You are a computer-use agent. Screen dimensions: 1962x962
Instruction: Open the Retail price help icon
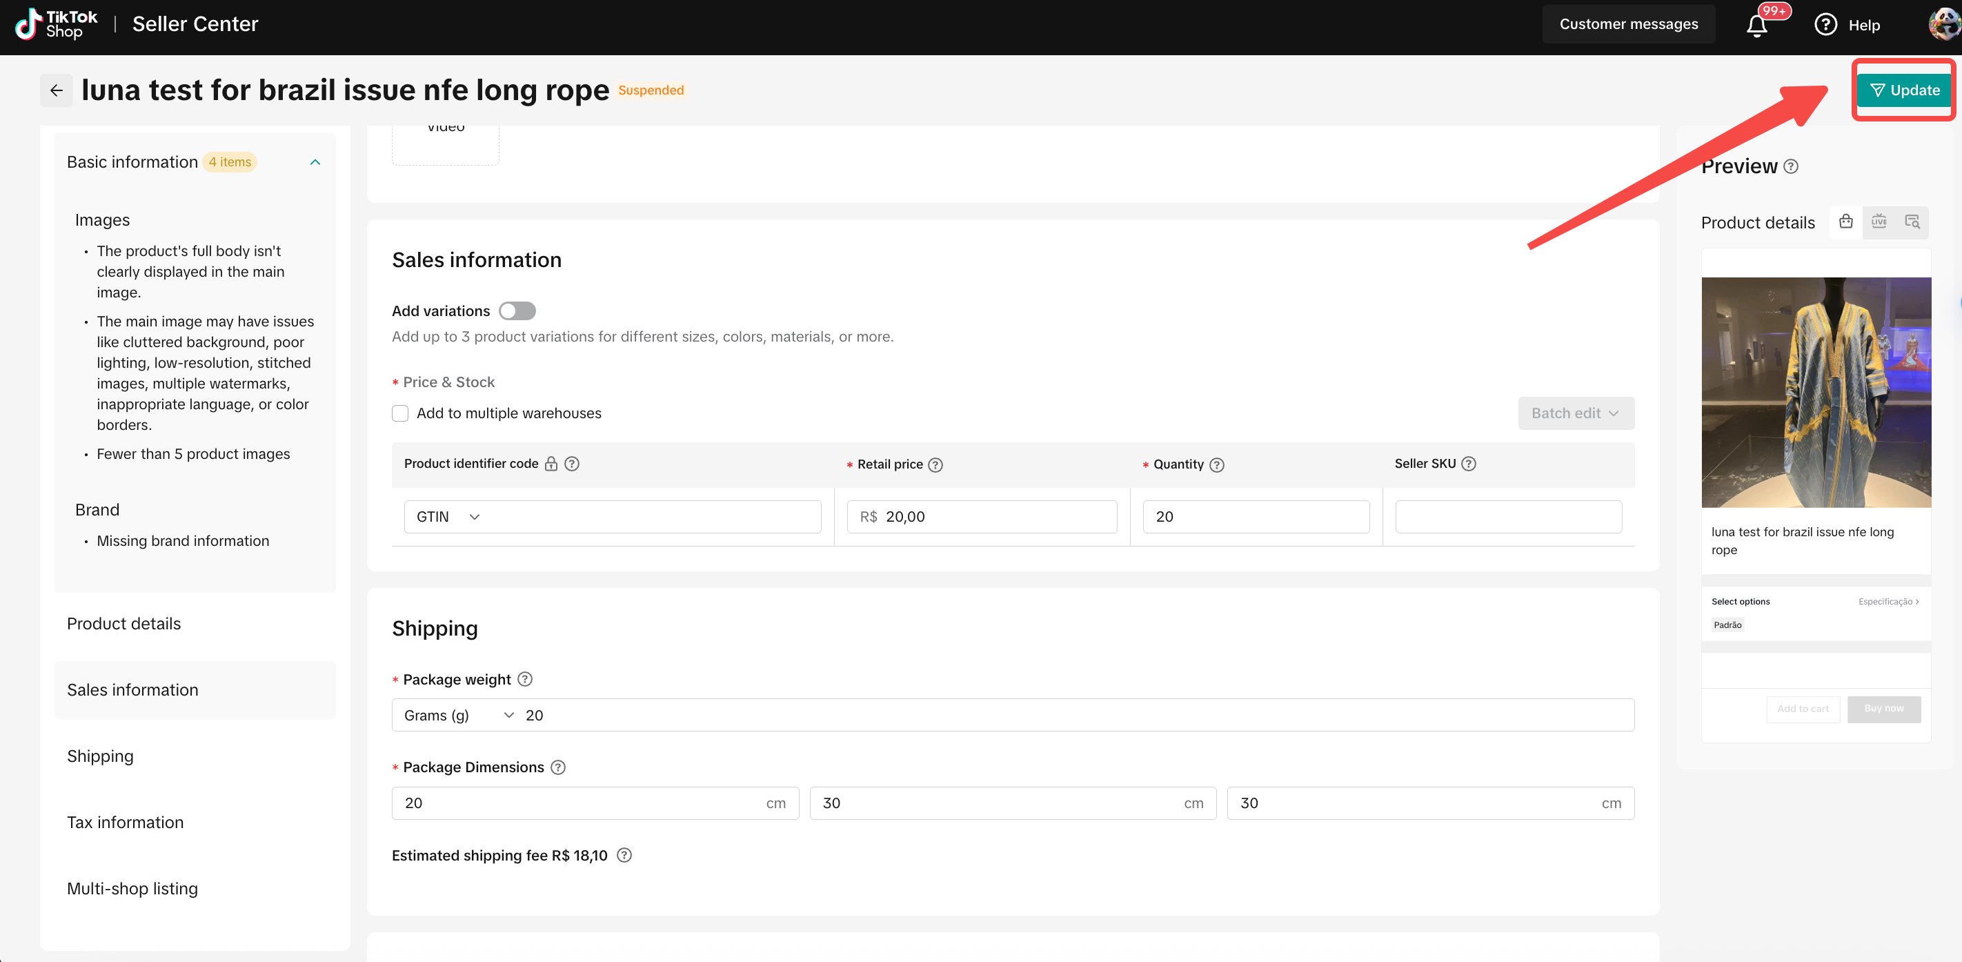click(935, 464)
